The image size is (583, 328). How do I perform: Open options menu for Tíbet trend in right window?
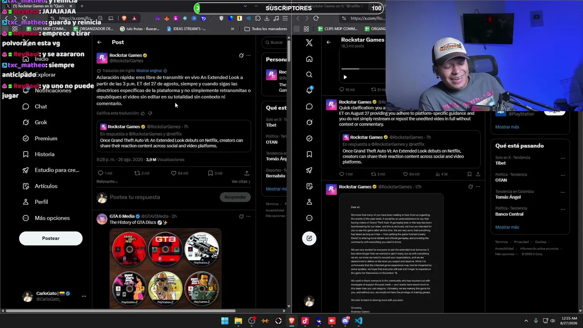tap(563, 158)
